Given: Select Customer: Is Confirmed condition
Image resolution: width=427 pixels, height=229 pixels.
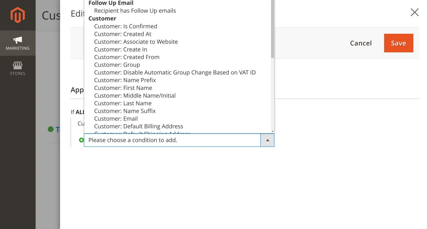Looking at the screenshot, I should 126,26.
